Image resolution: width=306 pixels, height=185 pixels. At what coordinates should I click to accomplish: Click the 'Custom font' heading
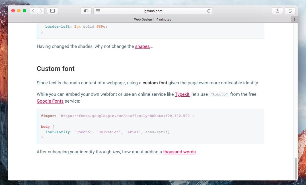[56, 69]
